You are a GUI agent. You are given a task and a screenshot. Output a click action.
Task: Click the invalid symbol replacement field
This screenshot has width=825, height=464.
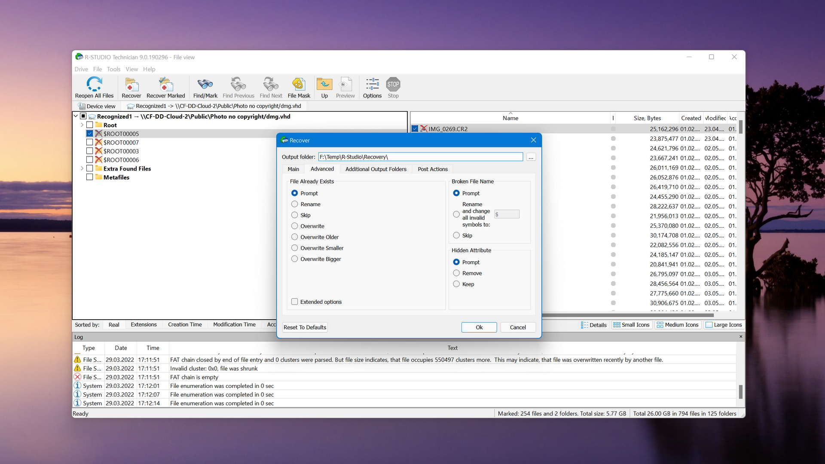click(507, 214)
